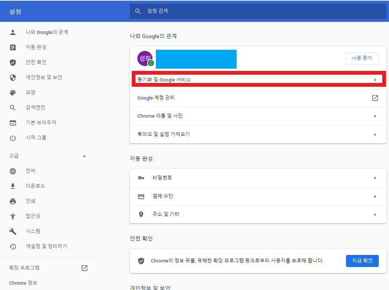389x290 pixels.
Task: Click the external link icon beside 확장 프로그램
Action: pos(85,268)
